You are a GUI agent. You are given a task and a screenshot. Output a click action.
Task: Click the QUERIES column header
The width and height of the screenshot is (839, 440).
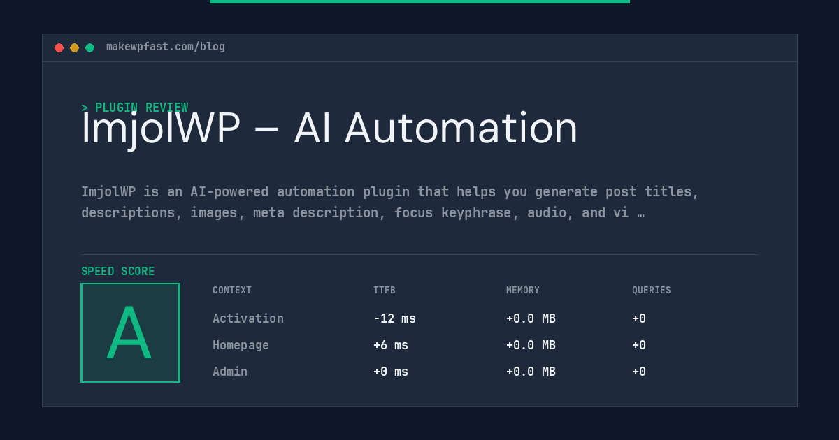(x=652, y=291)
